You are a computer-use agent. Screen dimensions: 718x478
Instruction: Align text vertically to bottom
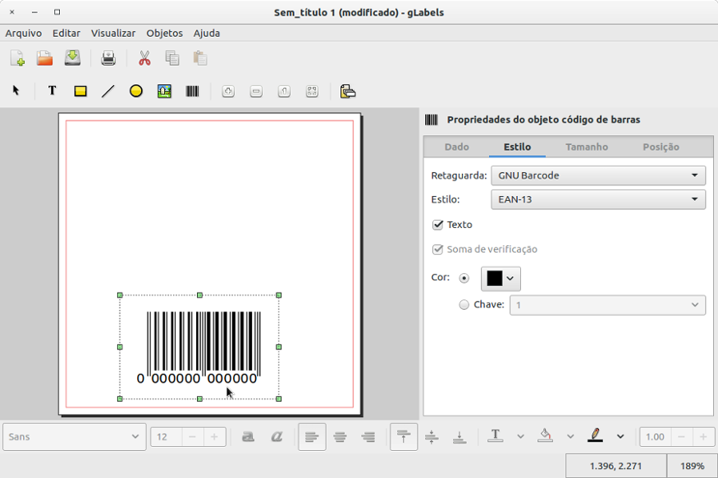click(460, 437)
